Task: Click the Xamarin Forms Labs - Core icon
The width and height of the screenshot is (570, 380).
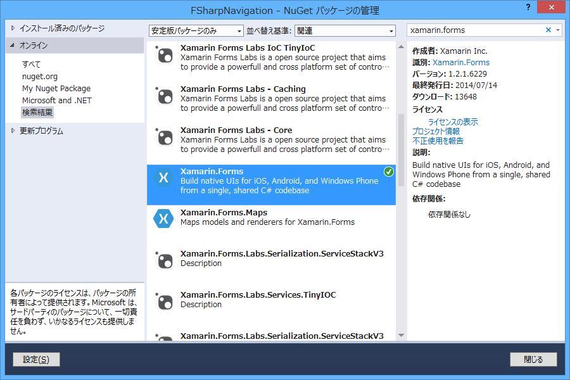Action: coord(164,137)
